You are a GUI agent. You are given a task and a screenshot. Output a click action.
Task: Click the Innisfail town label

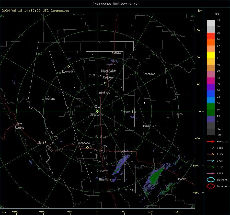click(103, 93)
